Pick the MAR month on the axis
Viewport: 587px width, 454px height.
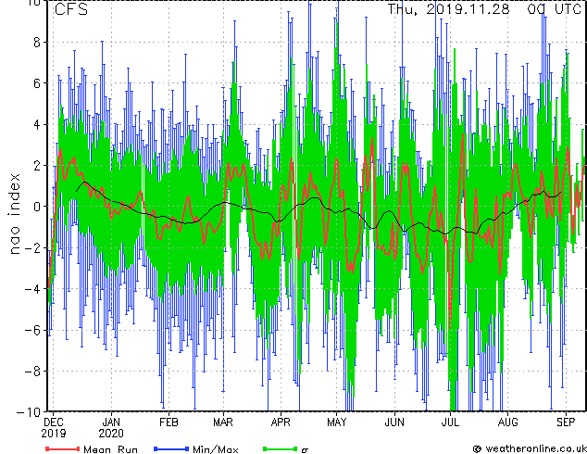(223, 420)
